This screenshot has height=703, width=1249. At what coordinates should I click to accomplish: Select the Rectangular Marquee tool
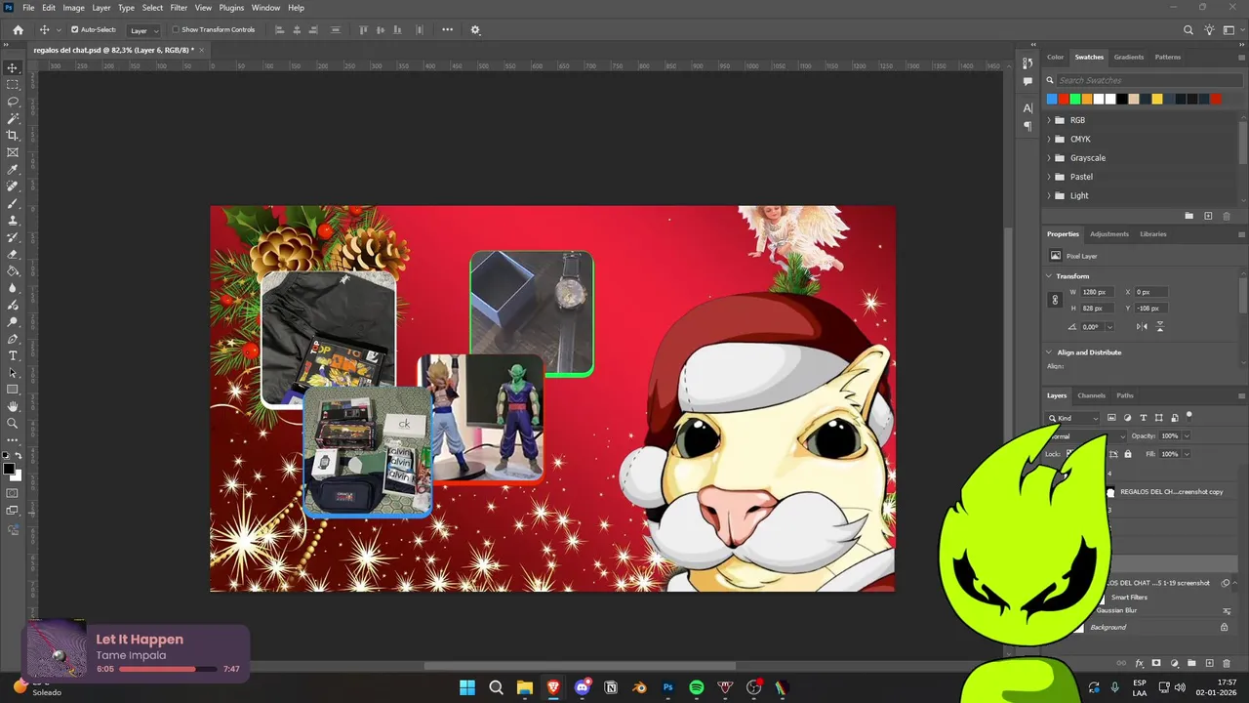click(x=13, y=85)
